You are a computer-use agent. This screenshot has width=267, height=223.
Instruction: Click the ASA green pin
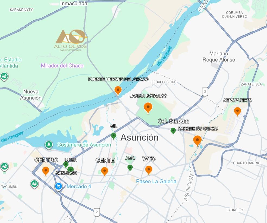(130, 168)
